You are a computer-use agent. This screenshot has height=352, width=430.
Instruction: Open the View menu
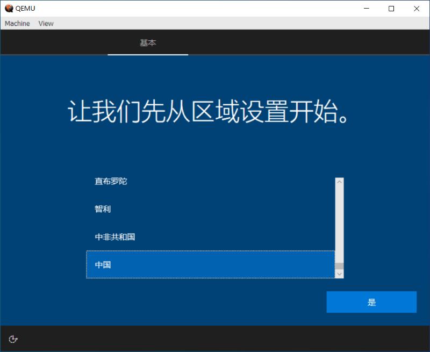click(x=46, y=23)
